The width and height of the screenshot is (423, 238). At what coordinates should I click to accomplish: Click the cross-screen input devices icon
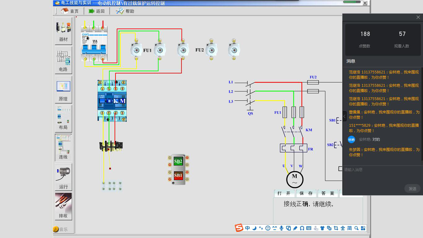click(x=288, y=228)
